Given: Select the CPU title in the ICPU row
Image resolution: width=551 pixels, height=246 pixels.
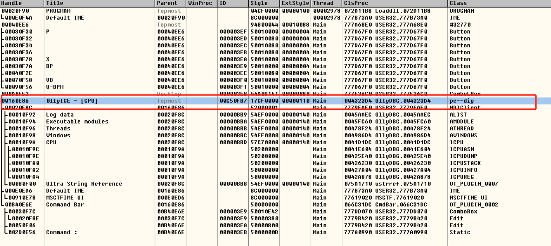Looking at the screenshot, I should (x=51, y=142).
